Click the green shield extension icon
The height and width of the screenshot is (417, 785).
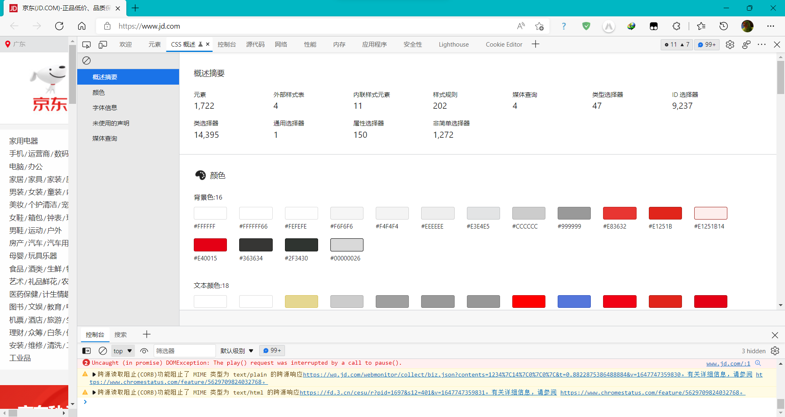[586, 26]
